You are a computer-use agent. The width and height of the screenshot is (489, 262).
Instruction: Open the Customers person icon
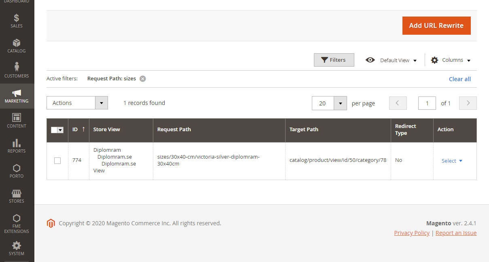click(17, 67)
